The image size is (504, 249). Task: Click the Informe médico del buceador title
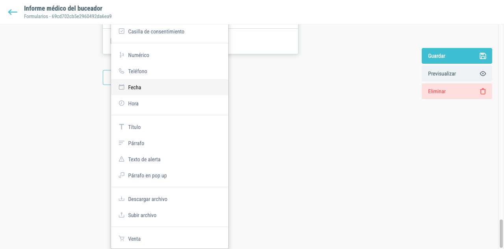63,8
